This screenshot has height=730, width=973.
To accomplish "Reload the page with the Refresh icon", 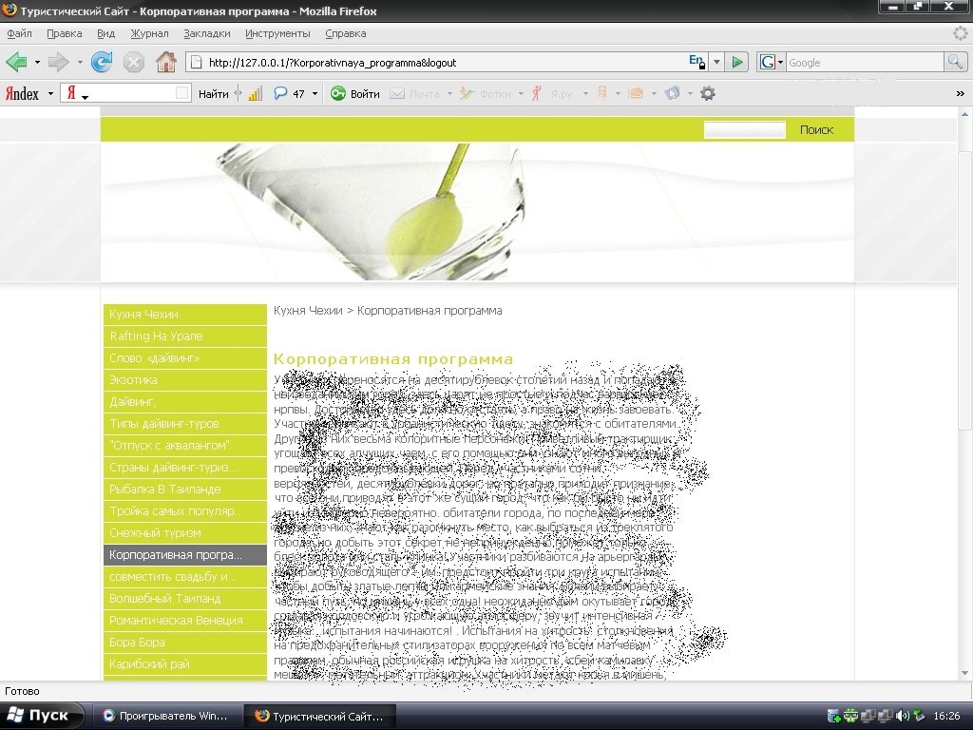I will coord(102,62).
